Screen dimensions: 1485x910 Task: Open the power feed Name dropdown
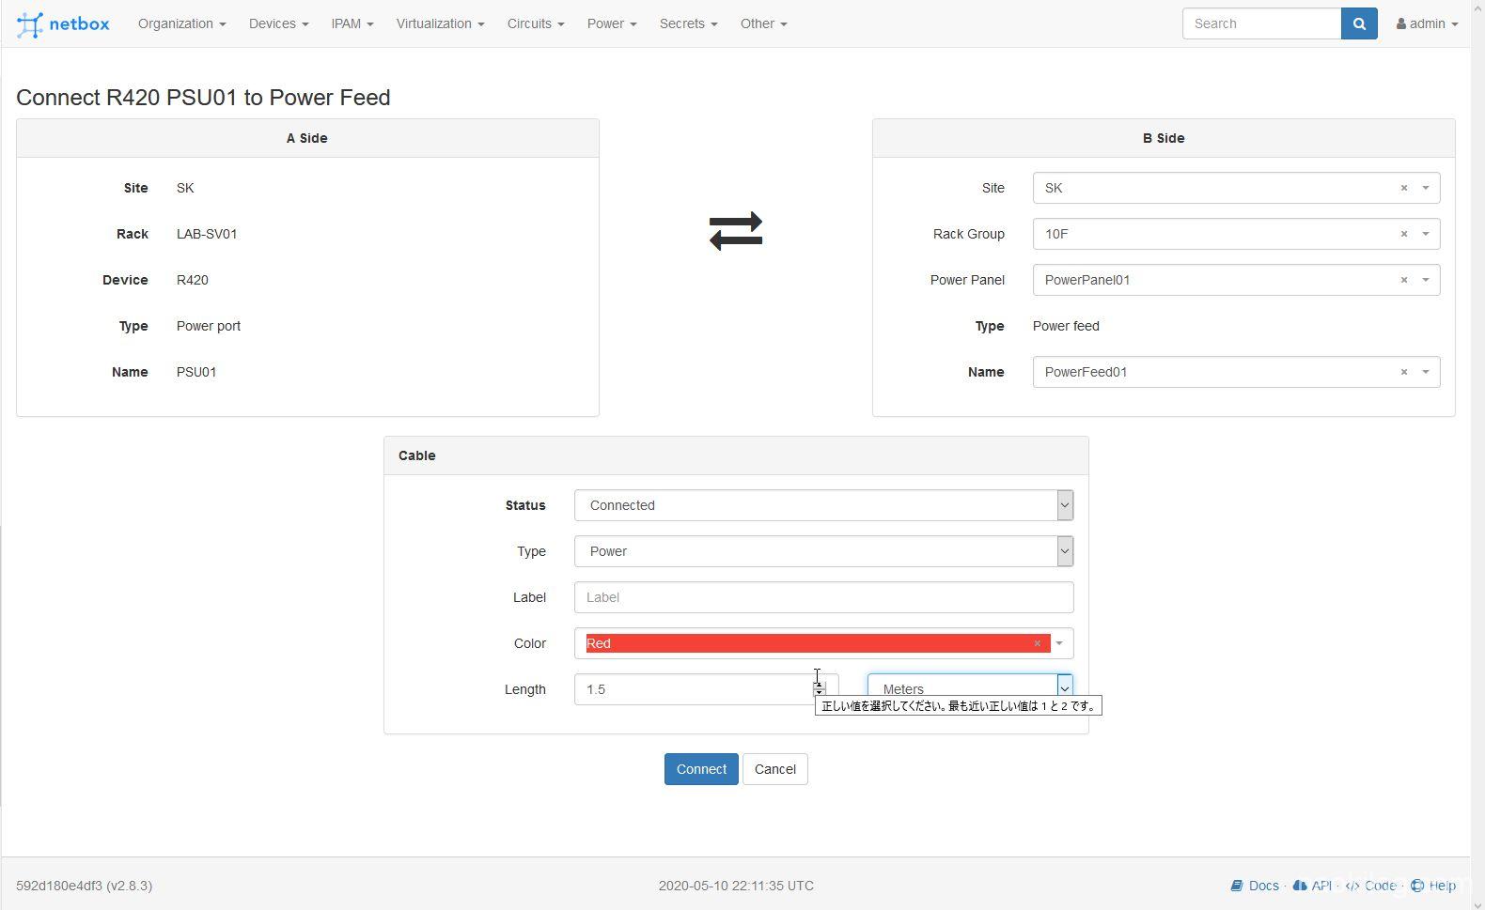[x=1426, y=372]
